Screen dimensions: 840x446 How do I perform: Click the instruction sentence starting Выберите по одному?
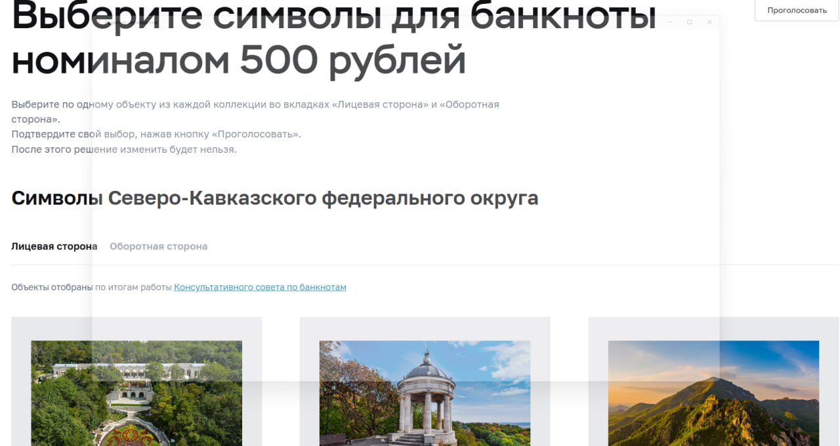(255, 105)
